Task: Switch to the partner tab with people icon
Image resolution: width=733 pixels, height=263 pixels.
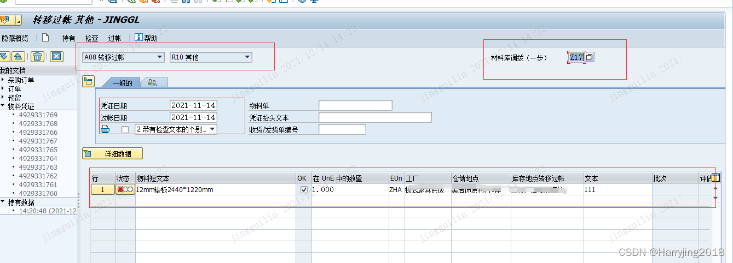Action: tap(153, 82)
